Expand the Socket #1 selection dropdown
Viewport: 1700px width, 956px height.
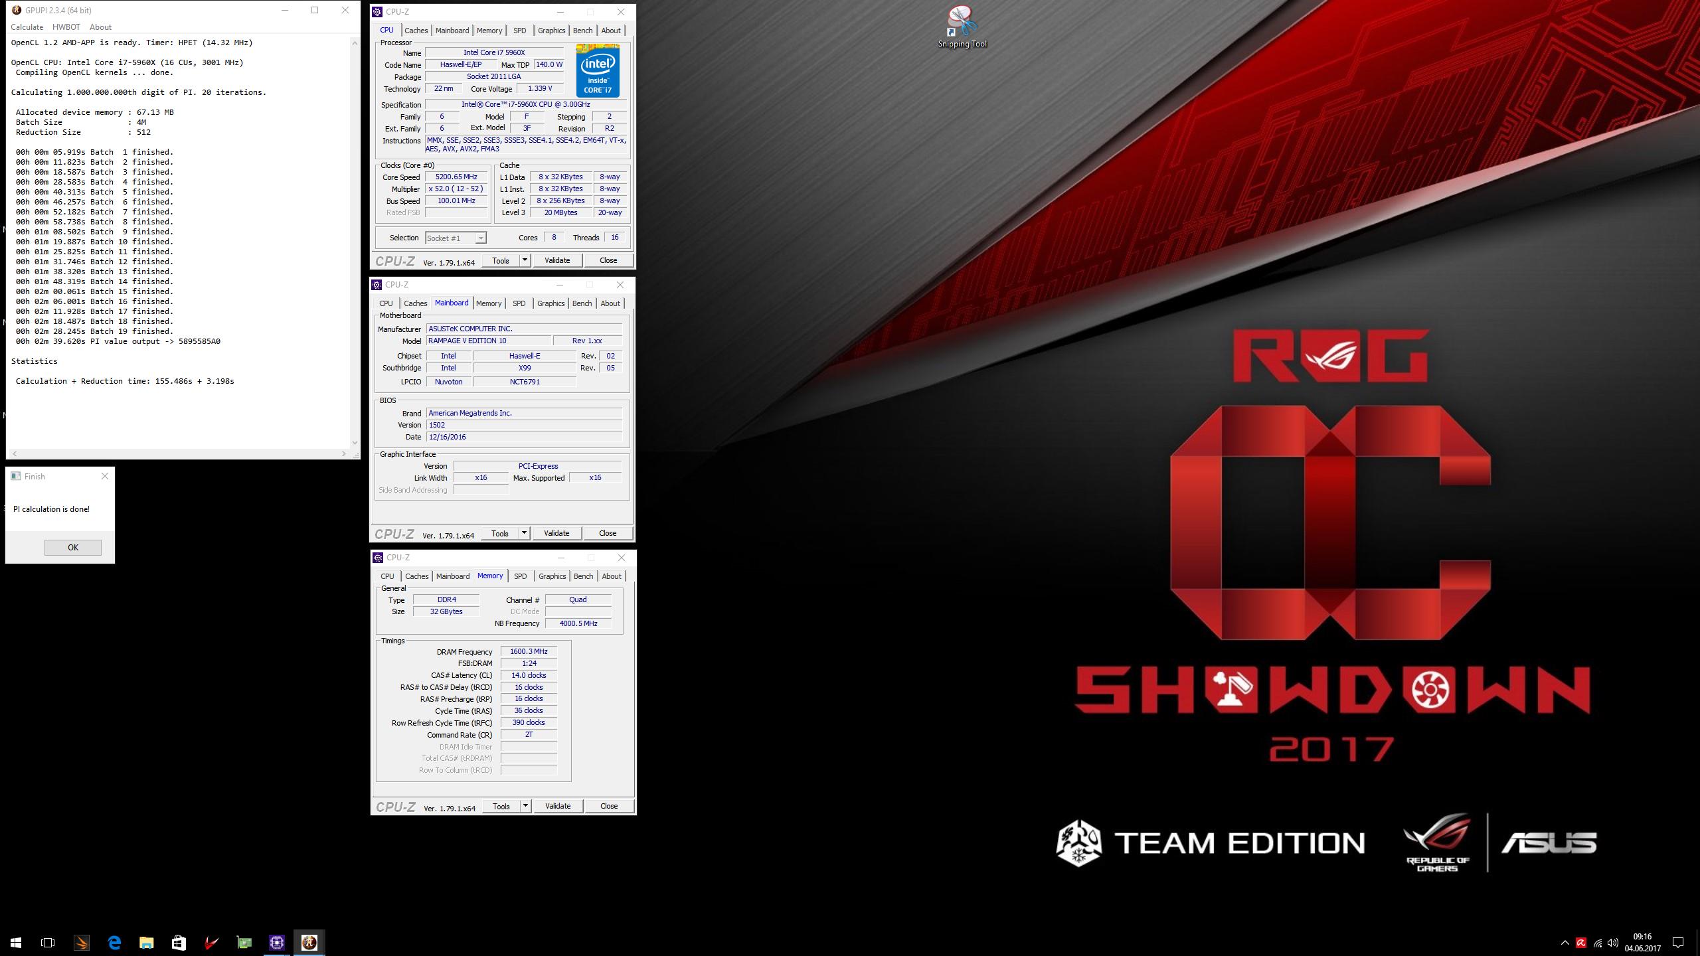481,238
